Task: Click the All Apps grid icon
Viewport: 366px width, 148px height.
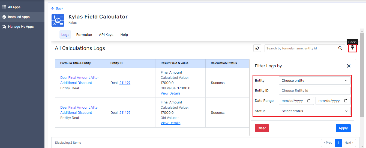Action: [x=4, y=7]
